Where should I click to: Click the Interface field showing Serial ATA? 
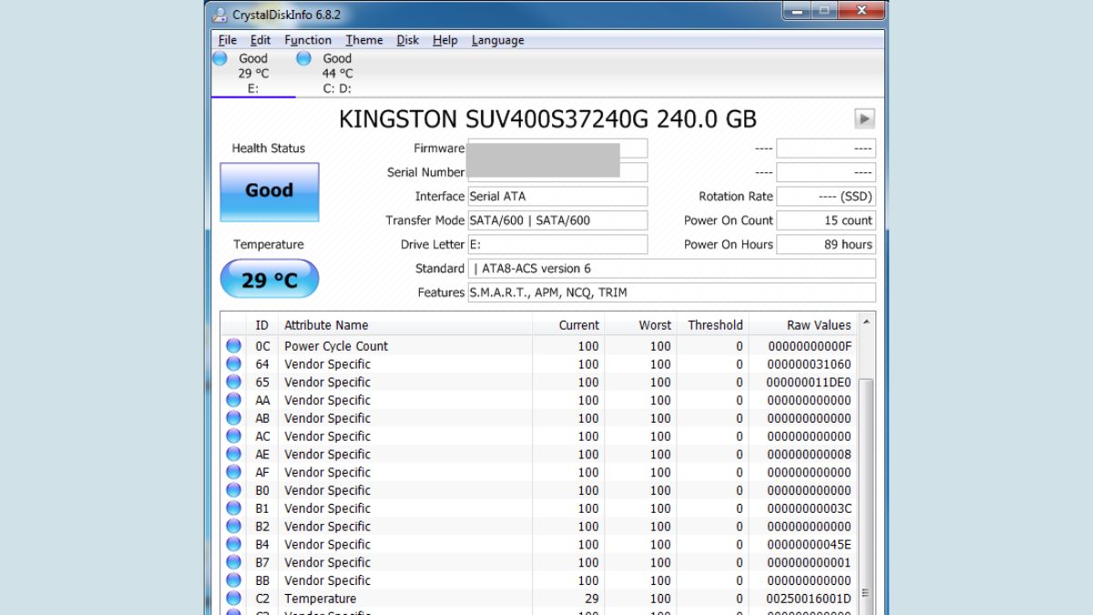tap(557, 196)
